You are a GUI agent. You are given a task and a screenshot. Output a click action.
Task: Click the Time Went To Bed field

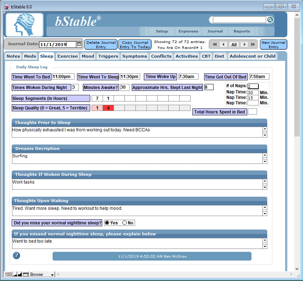[63, 77]
